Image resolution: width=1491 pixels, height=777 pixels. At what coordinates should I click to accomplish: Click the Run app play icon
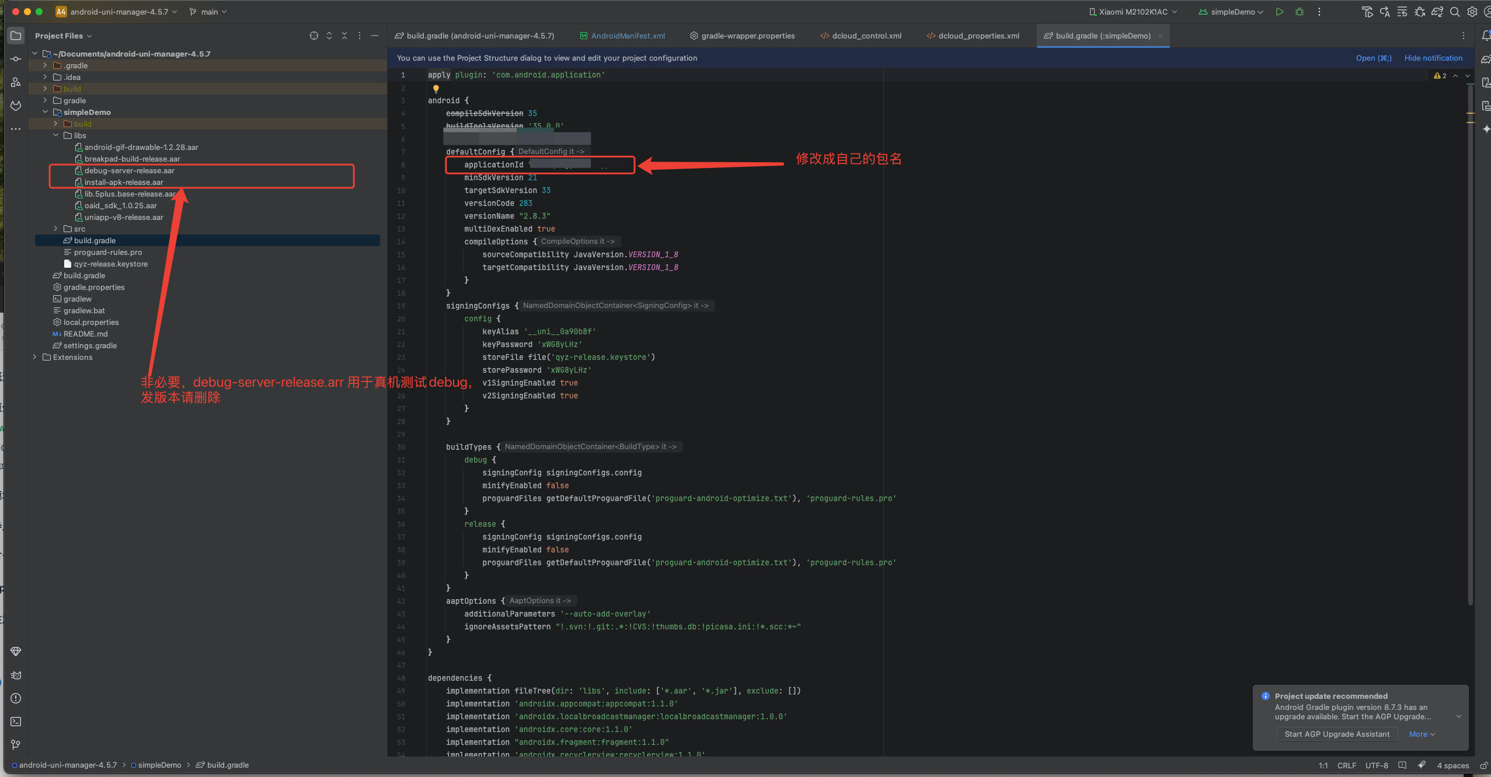pyautogui.click(x=1280, y=12)
